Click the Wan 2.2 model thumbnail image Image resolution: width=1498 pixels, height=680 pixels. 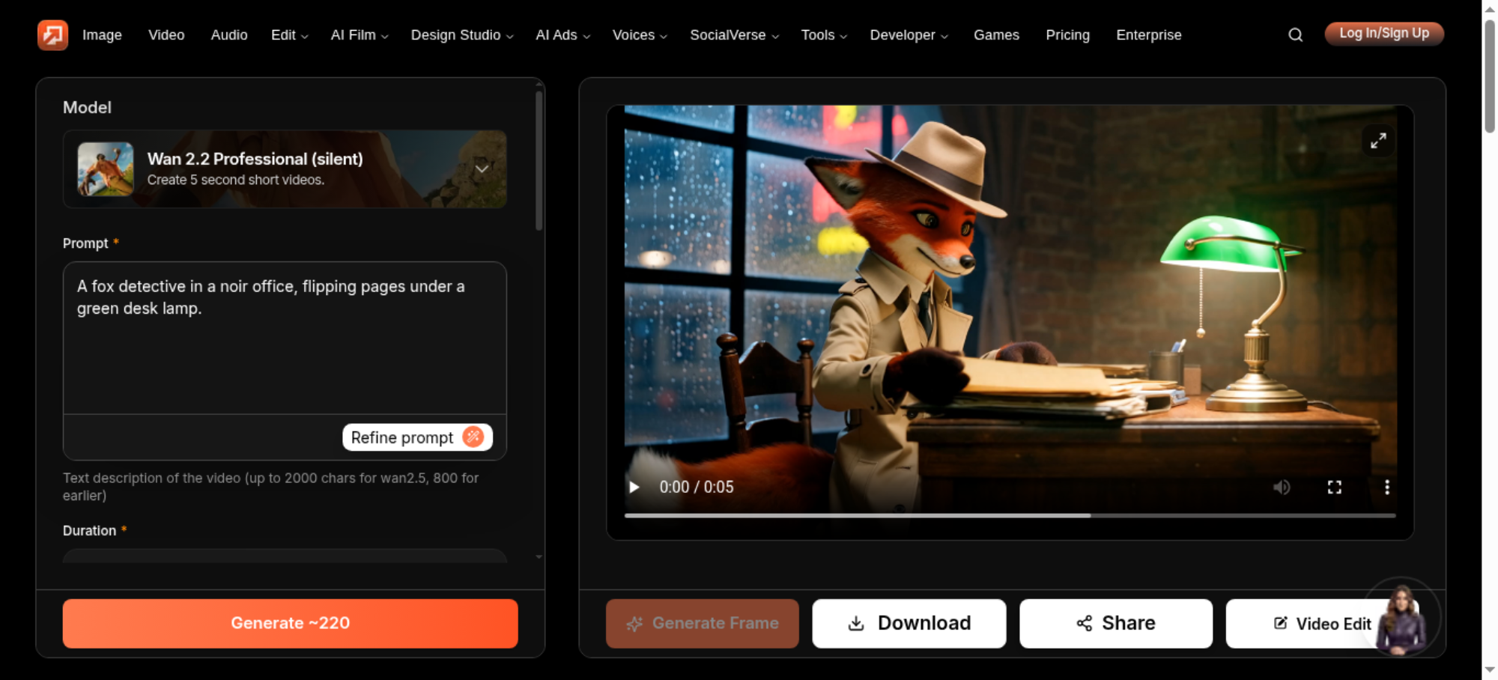pyautogui.click(x=106, y=169)
